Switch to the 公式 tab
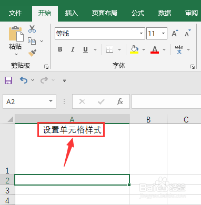 pos(138,13)
